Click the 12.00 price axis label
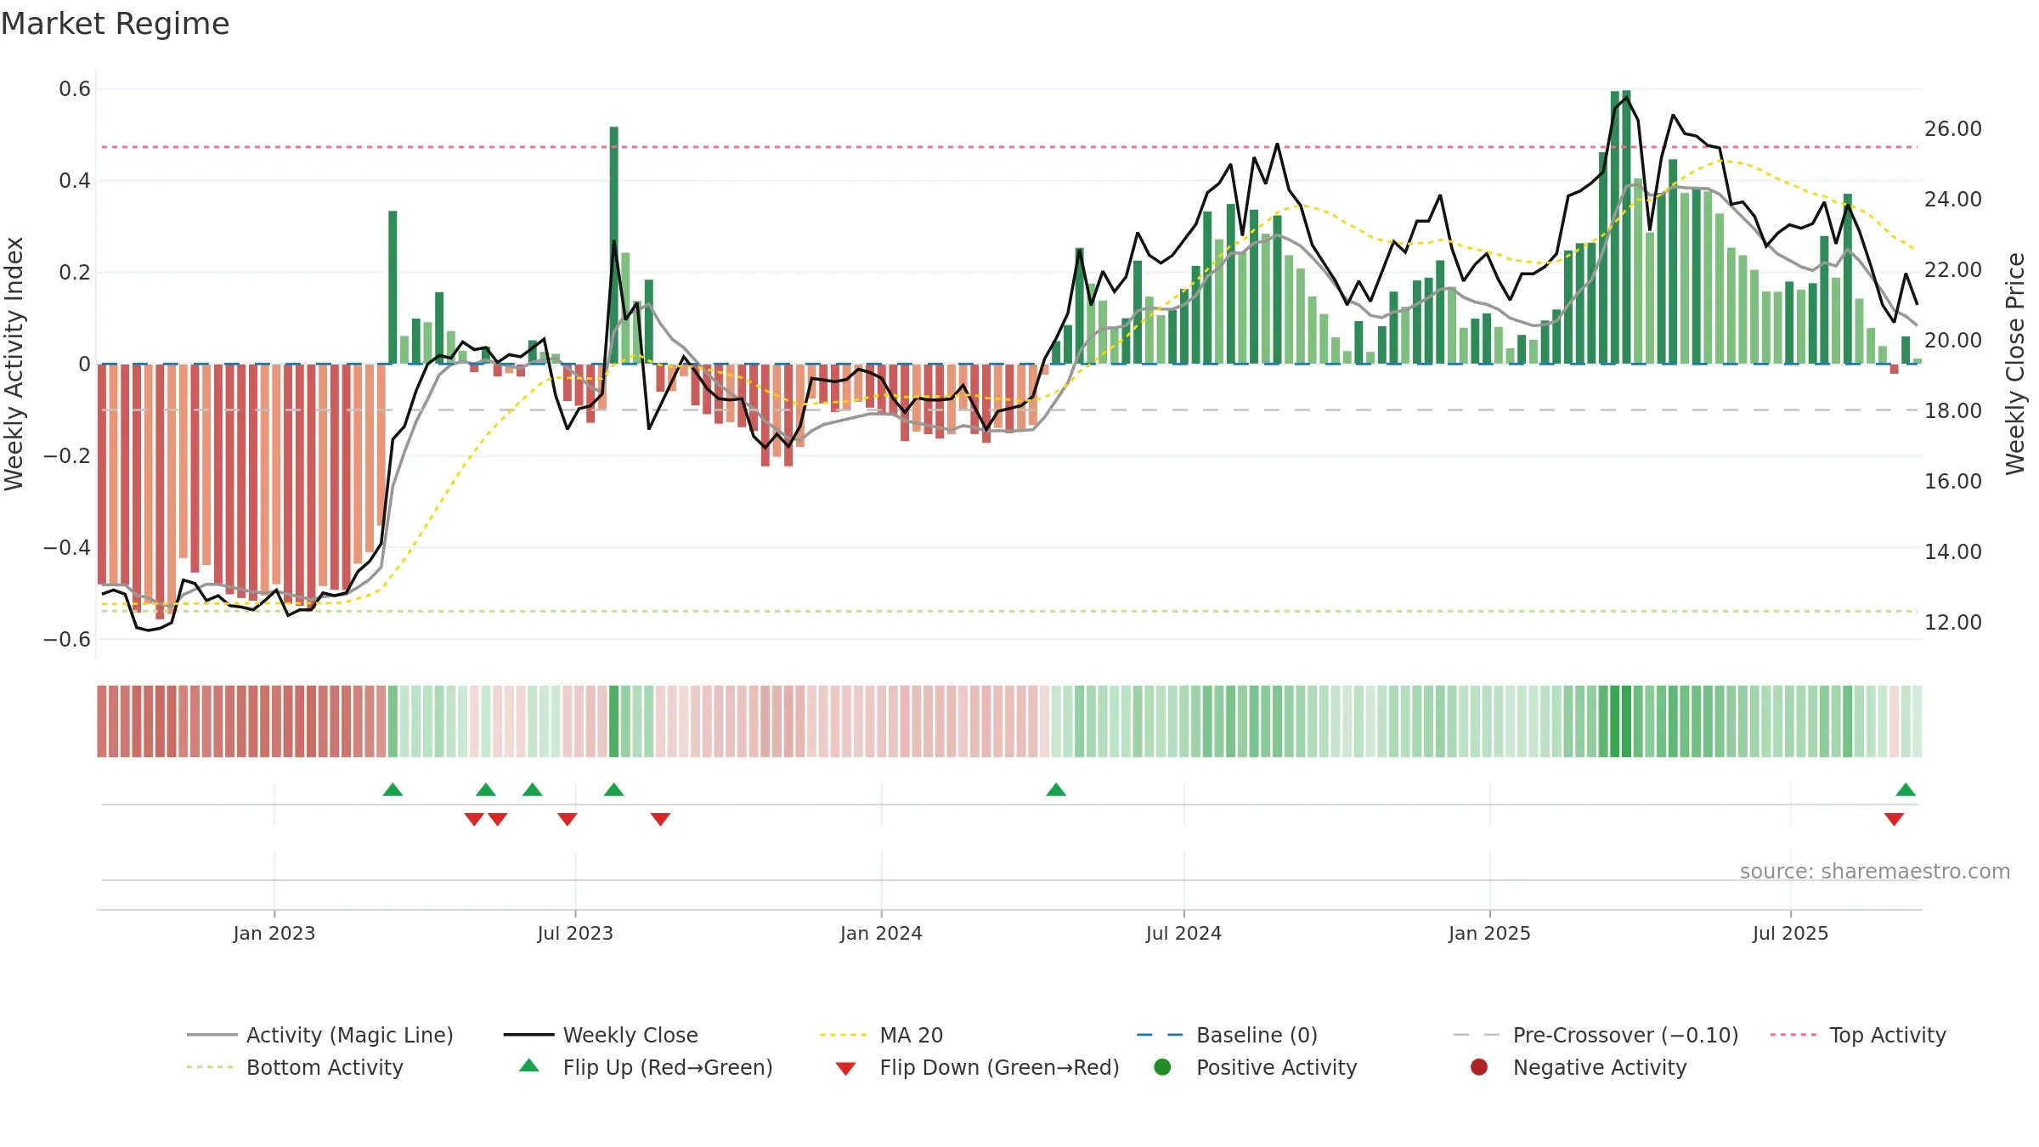 [1953, 623]
